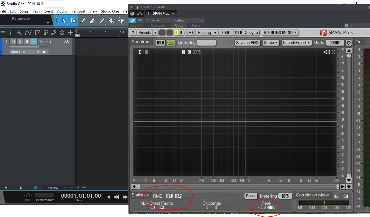The height and width of the screenshot is (217, 370).
Task: Open the Marker track flag icon
Action: pos(37,32)
